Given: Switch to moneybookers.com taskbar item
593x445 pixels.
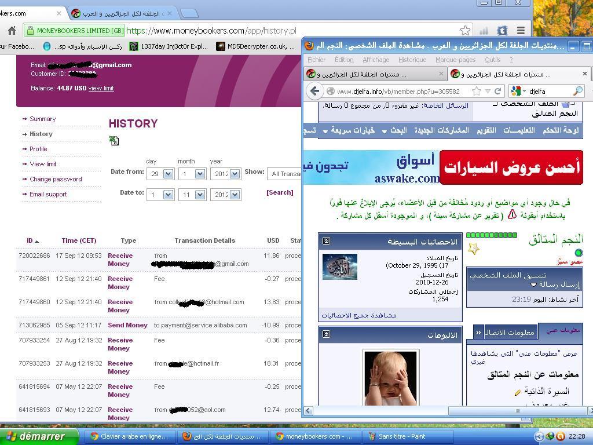Looking at the screenshot, I should click(x=314, y=436).
